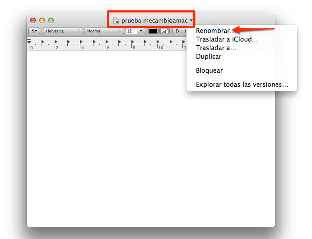
Task: Click the tab stop at ruler mark 2
Action: pos(56,42)
